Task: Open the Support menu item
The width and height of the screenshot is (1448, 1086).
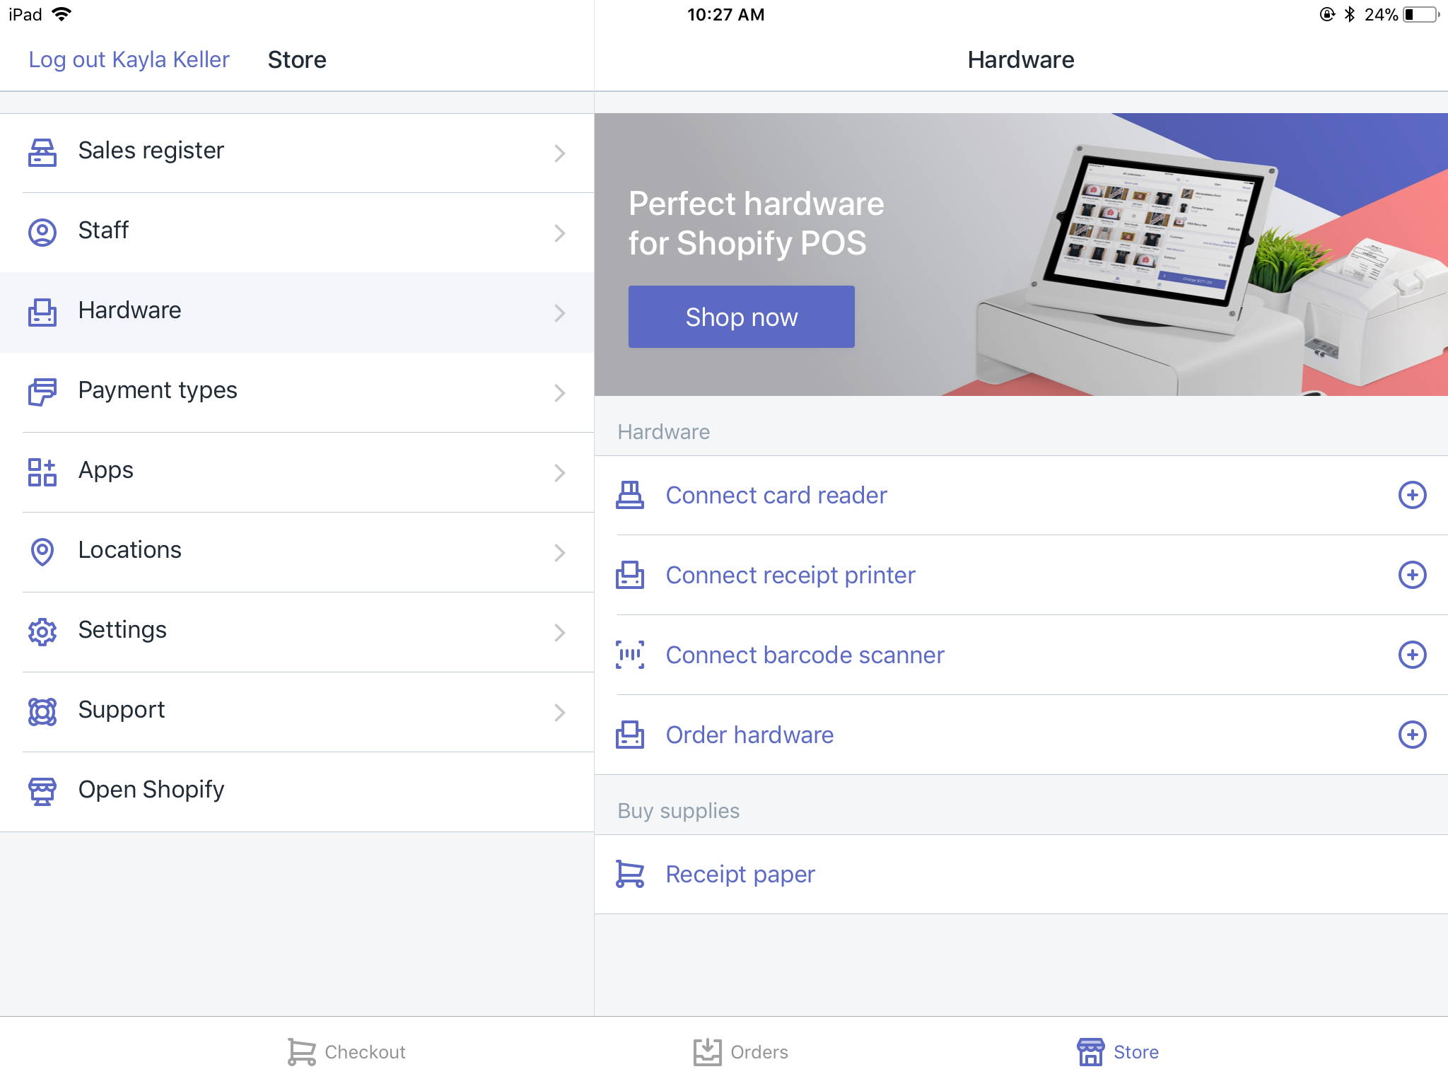Action: pos(297,712)
